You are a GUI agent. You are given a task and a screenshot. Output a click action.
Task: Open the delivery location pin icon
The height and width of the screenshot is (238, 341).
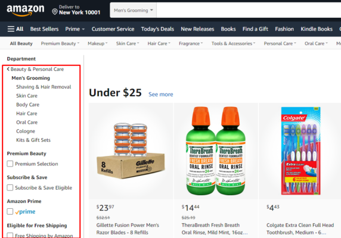55,11
